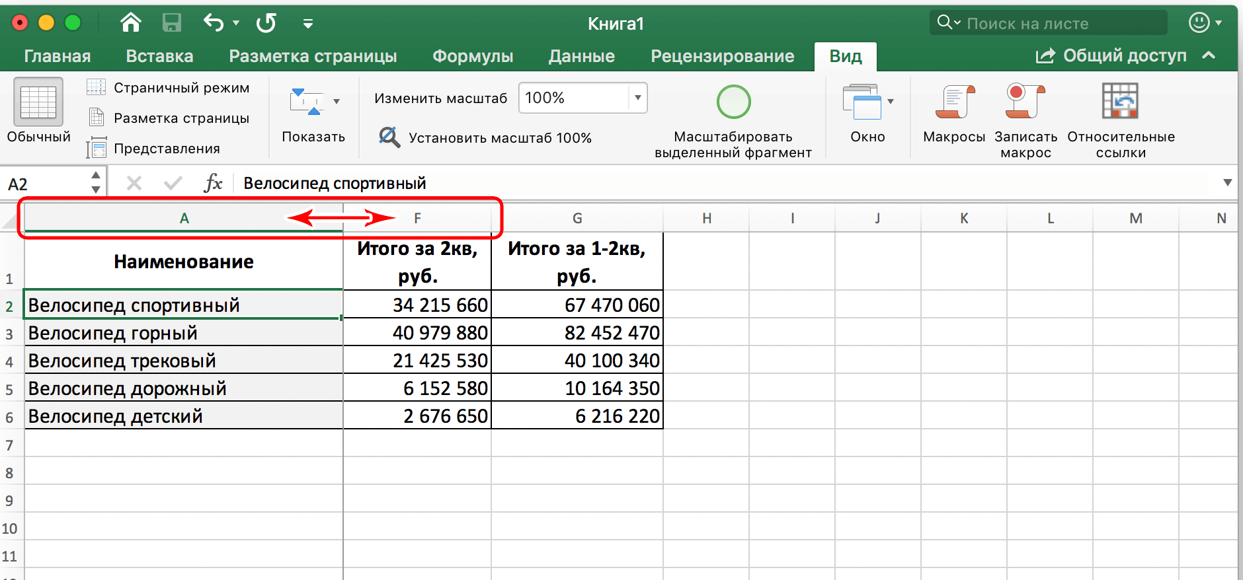The image size is (1243, 580).
Task: Open the Разметка страницы ribbon tab
Action: [x=313, y=56]
